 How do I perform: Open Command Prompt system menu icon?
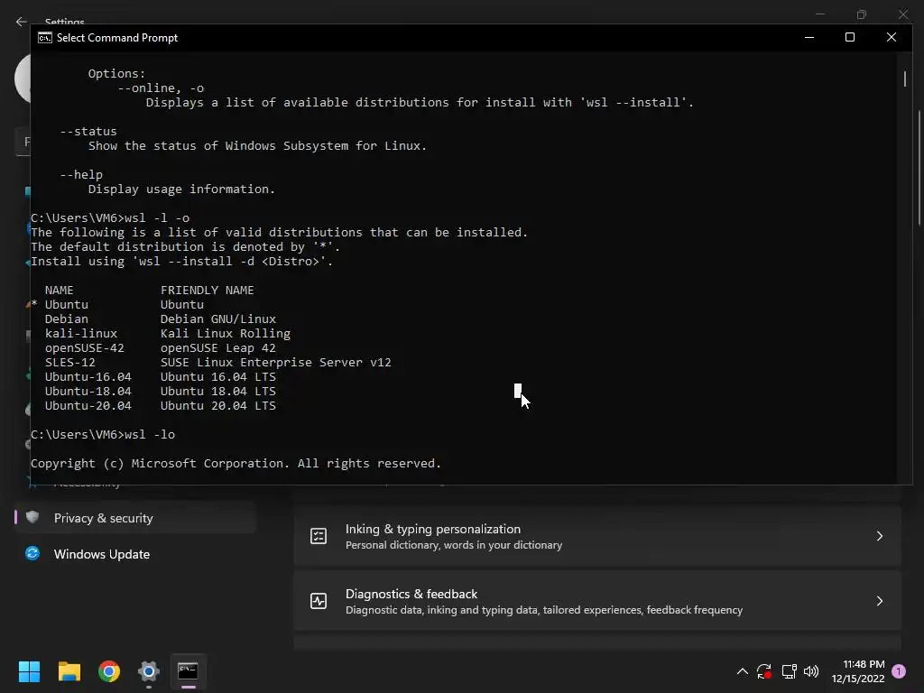(x=45, y=38)
